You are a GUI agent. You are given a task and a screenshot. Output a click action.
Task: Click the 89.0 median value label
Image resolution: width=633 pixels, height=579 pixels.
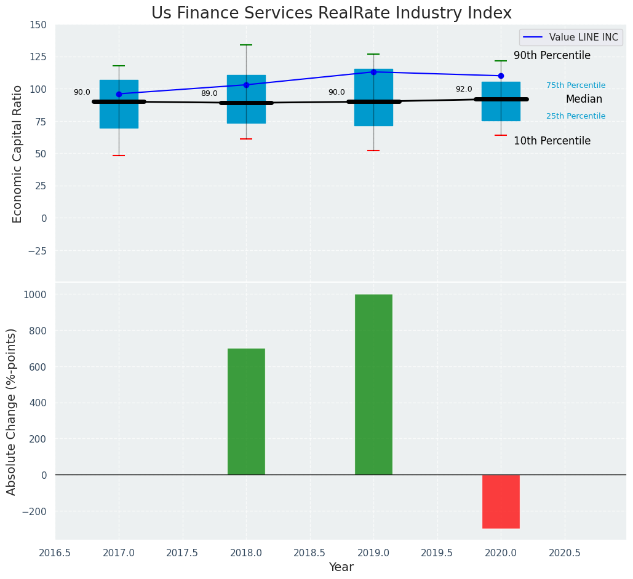pyautogui.click(x=209, y=93)
